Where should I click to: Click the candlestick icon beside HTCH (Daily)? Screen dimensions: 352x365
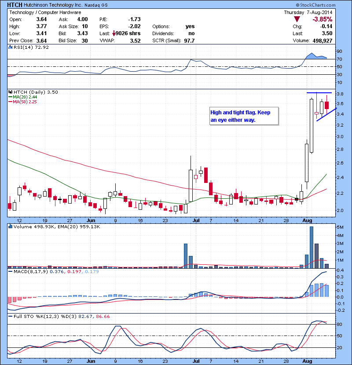tap(10, 92)
